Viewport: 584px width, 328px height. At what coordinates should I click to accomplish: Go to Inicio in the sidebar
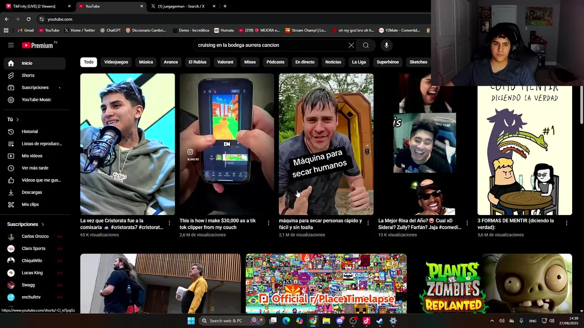(35, 63)
